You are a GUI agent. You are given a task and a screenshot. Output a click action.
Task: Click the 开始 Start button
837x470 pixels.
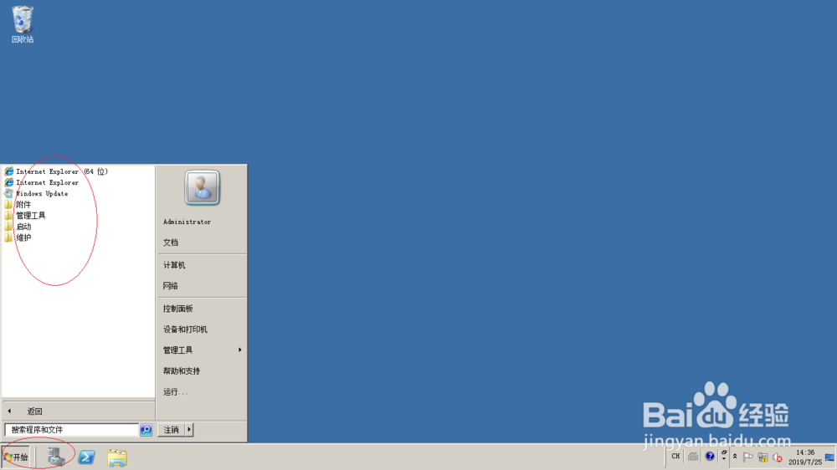click(15, 457)
